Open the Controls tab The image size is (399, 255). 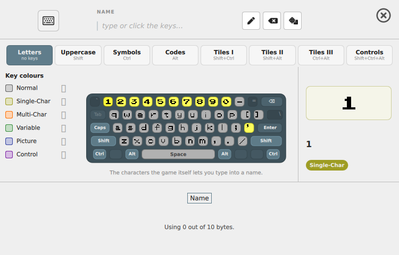click(370, 55)
